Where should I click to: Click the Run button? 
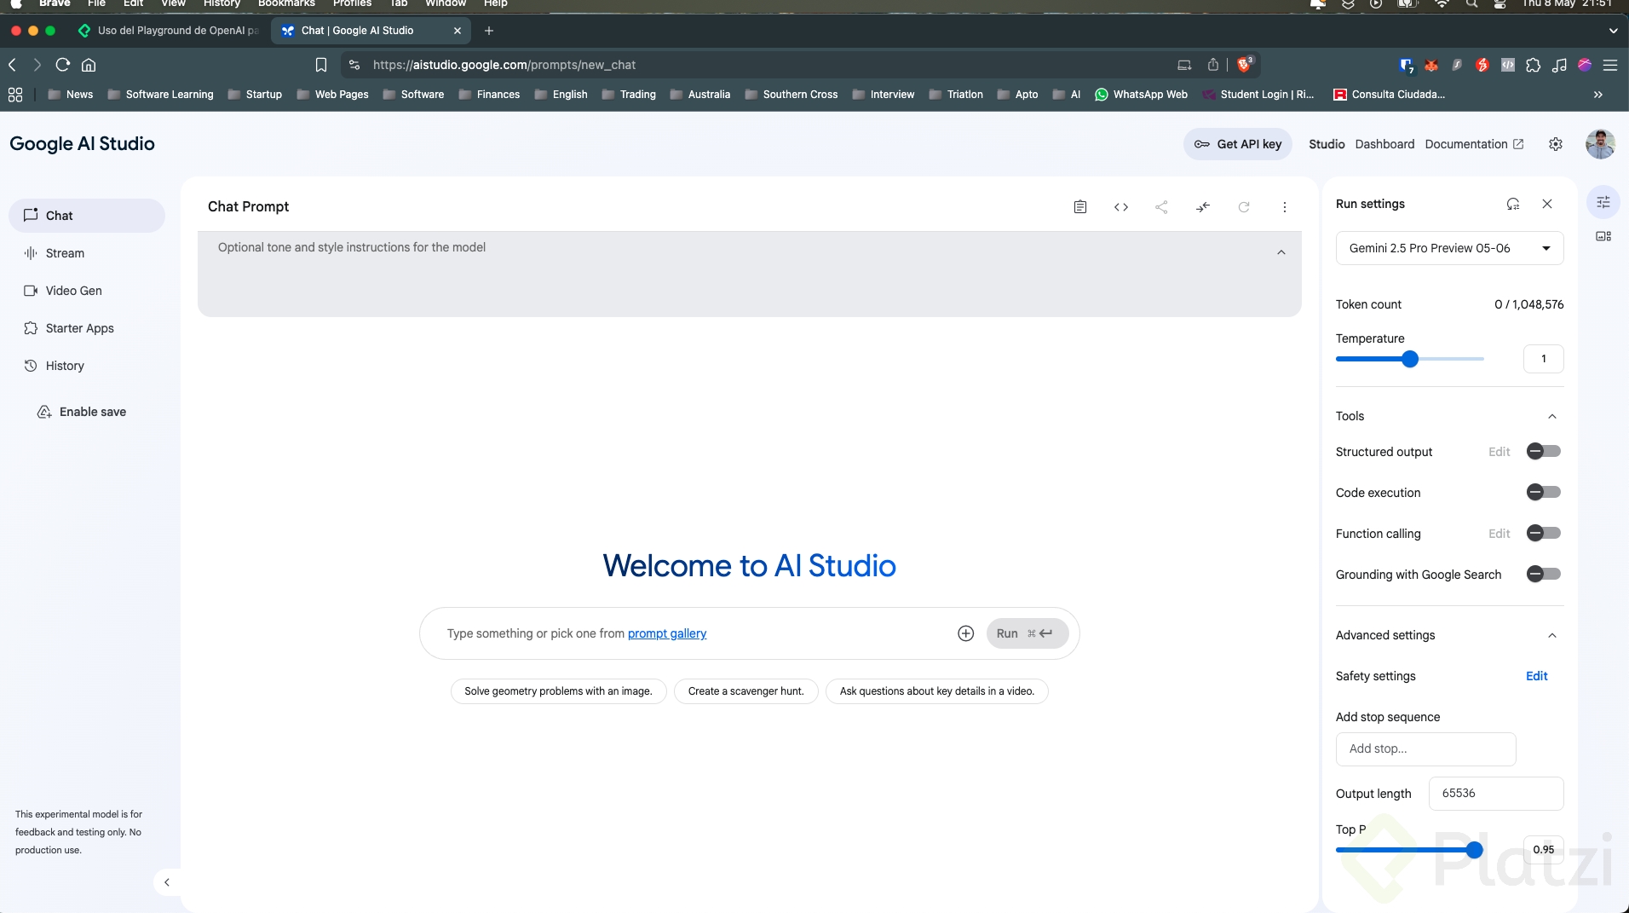1027,633
